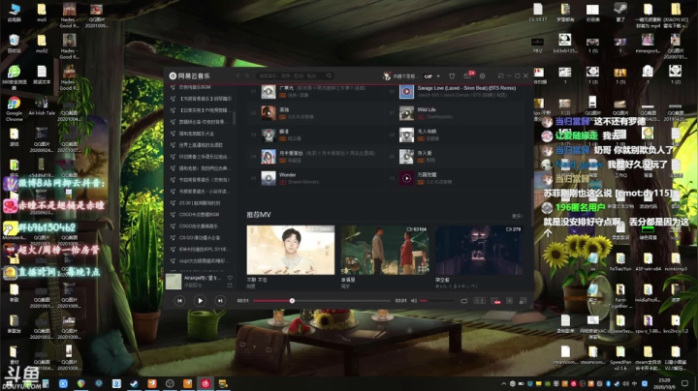This screenshot has height=391, width=698.
Task: Open the user profile avatar
Action: tap(387, 76)
